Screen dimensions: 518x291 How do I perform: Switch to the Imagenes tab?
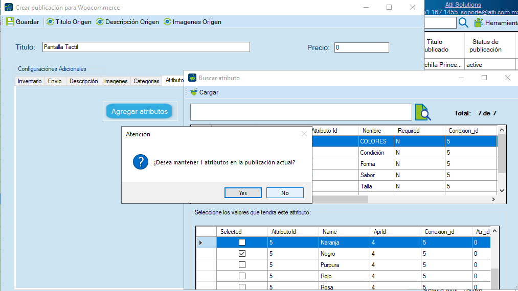[116, 81]
